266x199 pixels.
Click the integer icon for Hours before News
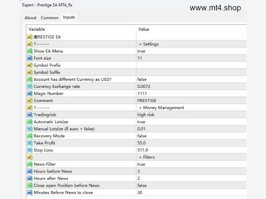30,171
